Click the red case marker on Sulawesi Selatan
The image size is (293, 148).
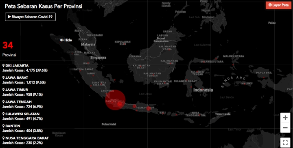point(191,87)
